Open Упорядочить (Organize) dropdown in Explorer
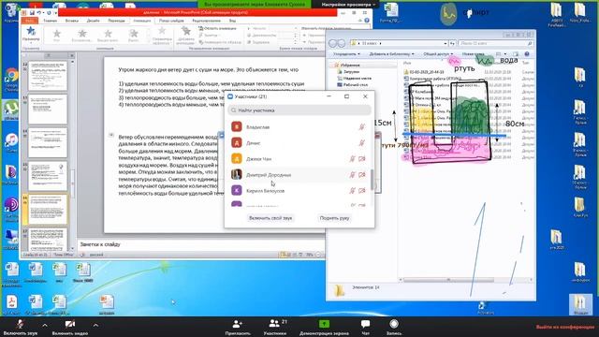This screenshot has height=337, width=599. click(346, 54)
